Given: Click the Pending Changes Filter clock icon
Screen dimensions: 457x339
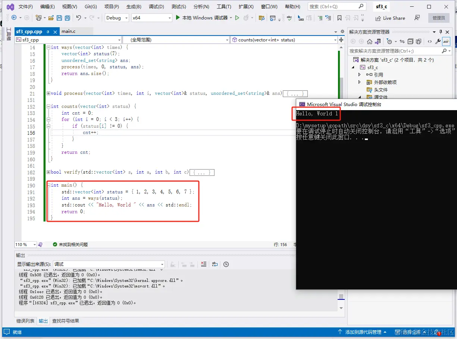Looking at the screenshot, I should pos(389,41).
